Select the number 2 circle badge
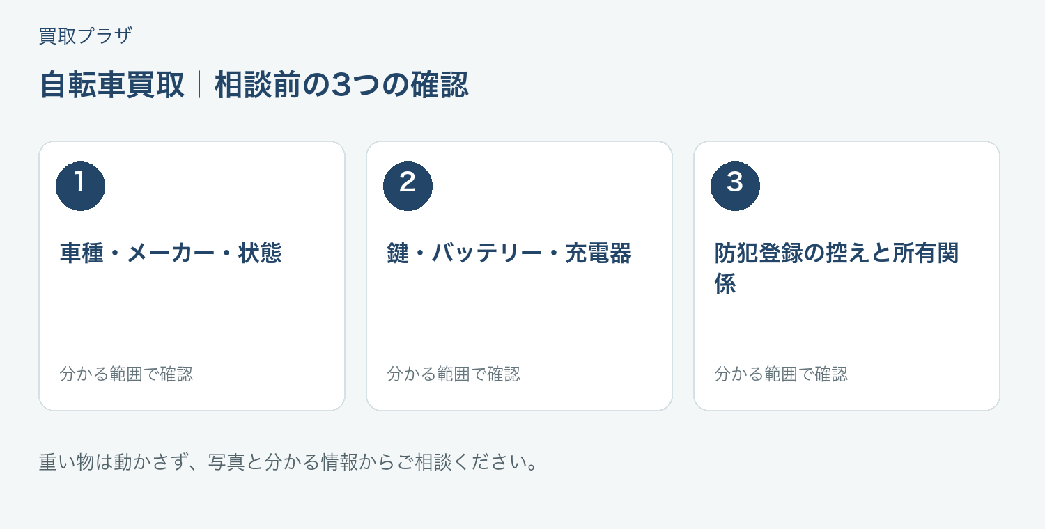Viewport: 1045px width, 529px height. [408, 187]
